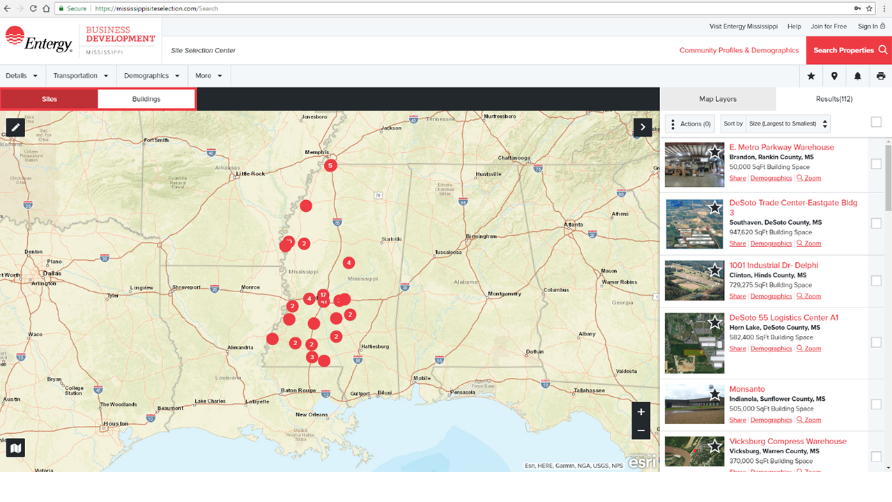
Task: Open the pencil draw tool on map
Action: [x=15, y=127]
